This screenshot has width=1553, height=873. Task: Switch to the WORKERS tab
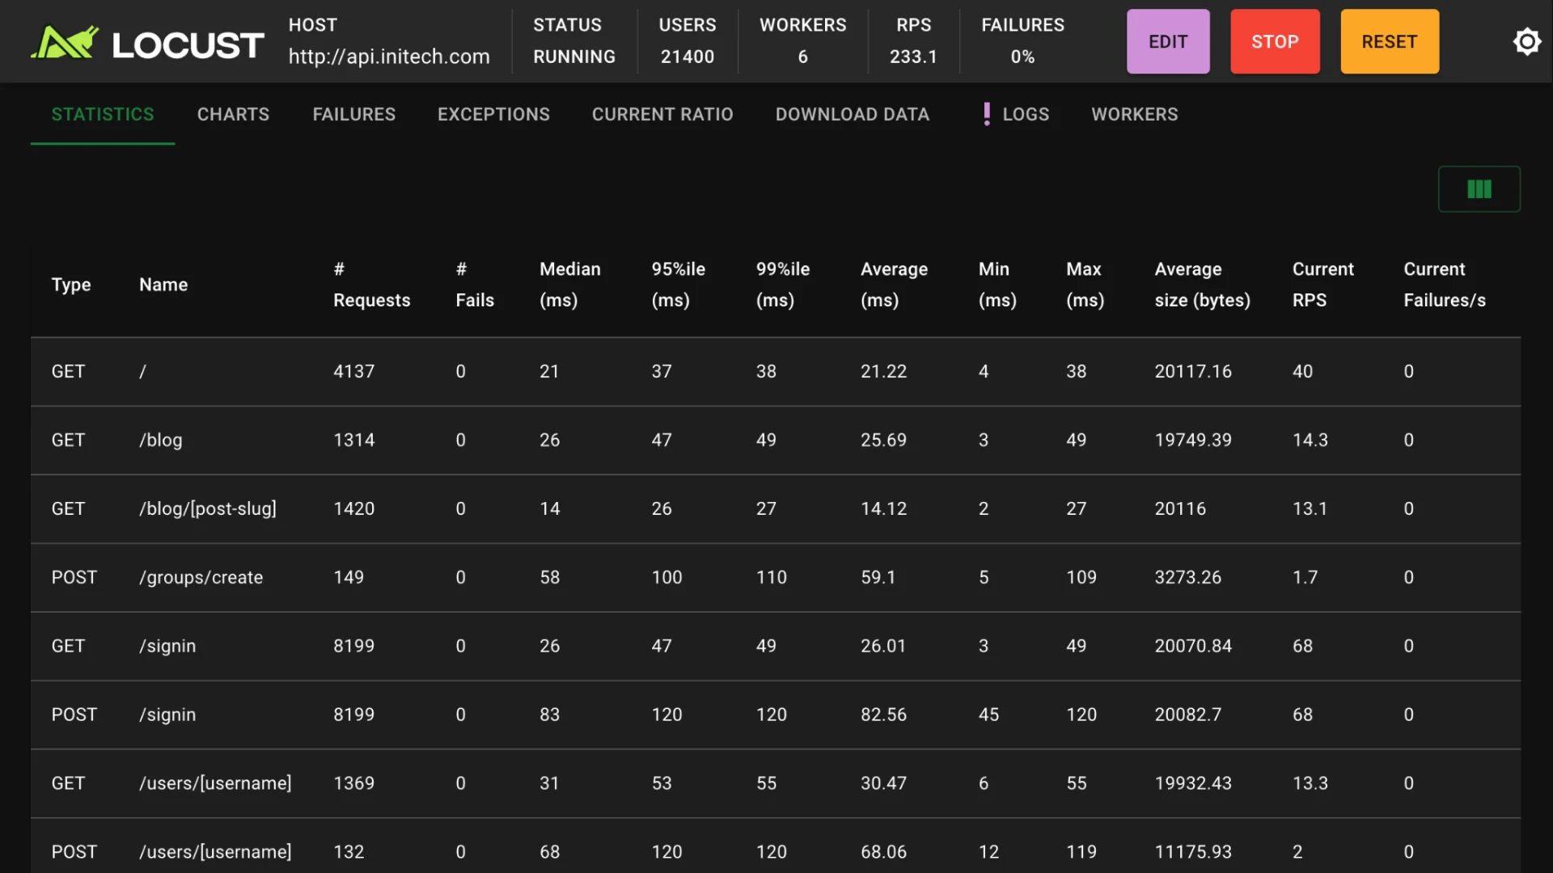[x=1135, y=114]
